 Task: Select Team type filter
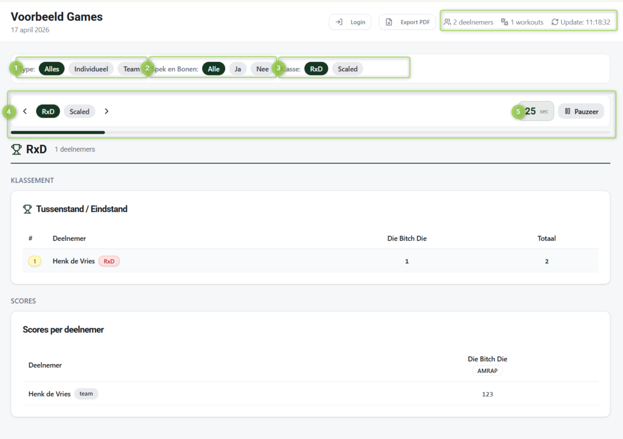coord(131,69)
